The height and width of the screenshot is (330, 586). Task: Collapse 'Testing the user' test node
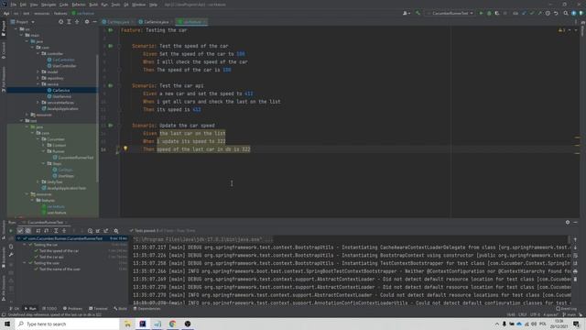point(25,263)
